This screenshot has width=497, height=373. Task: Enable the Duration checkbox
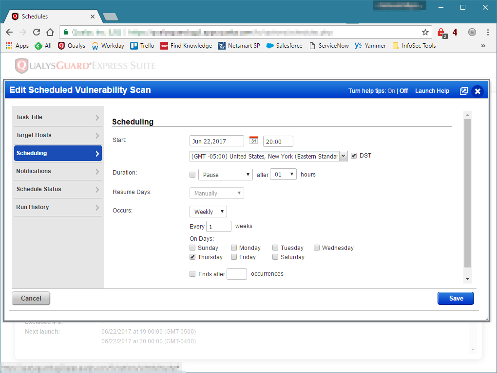click(x=192, y=175)
